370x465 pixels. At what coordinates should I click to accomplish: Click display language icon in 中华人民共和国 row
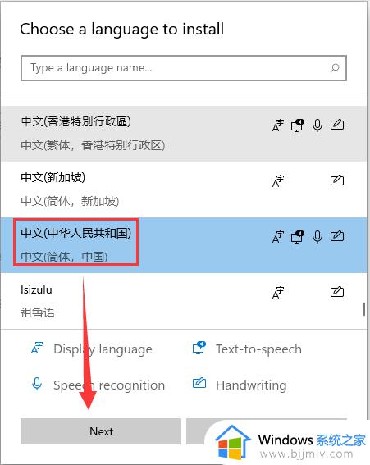278,237
